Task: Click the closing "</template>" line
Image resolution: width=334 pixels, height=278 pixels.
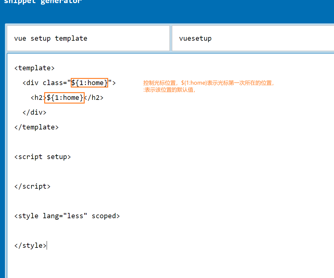Action: pos(36,127)
